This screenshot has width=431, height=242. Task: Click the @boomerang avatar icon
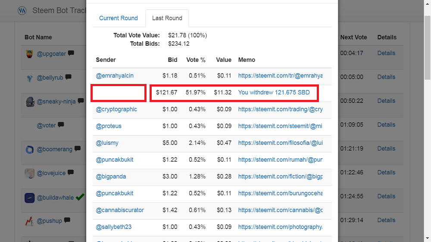[x=30, y=150]
